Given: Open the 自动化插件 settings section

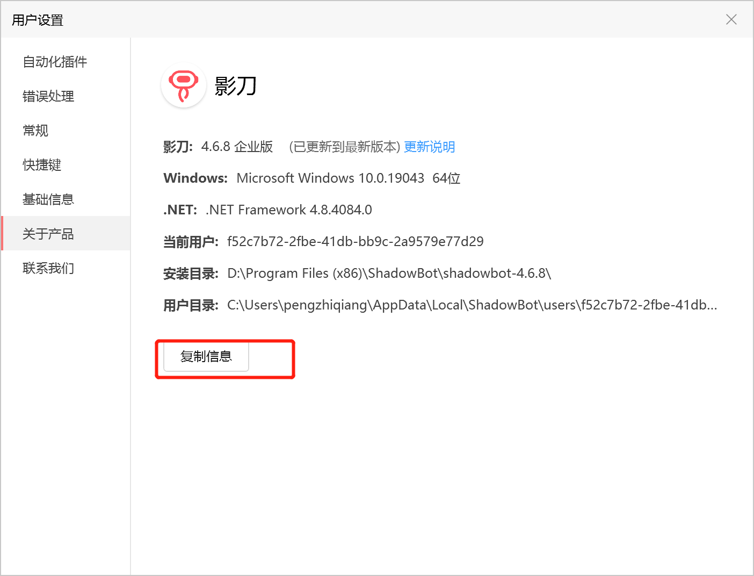Looking at the screenshot, I should pyautogui.click(x=66, y=62).
